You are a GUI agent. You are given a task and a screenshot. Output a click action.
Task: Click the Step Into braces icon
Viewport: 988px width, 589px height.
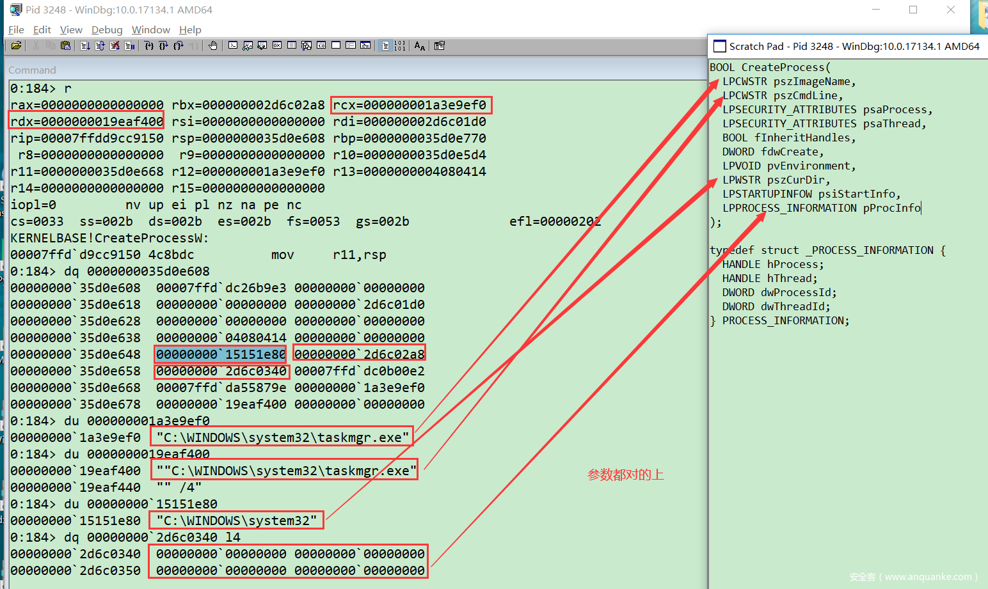(148, 45)
